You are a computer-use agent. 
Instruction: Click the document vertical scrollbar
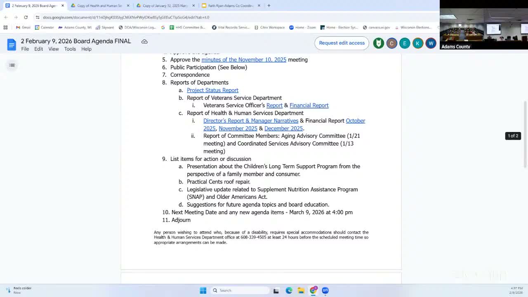tap(525, 134)
